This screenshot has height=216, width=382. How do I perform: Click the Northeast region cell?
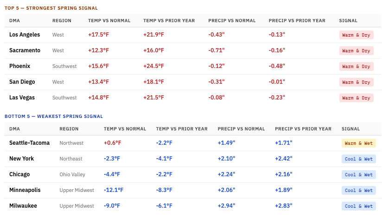click(71, 159)
